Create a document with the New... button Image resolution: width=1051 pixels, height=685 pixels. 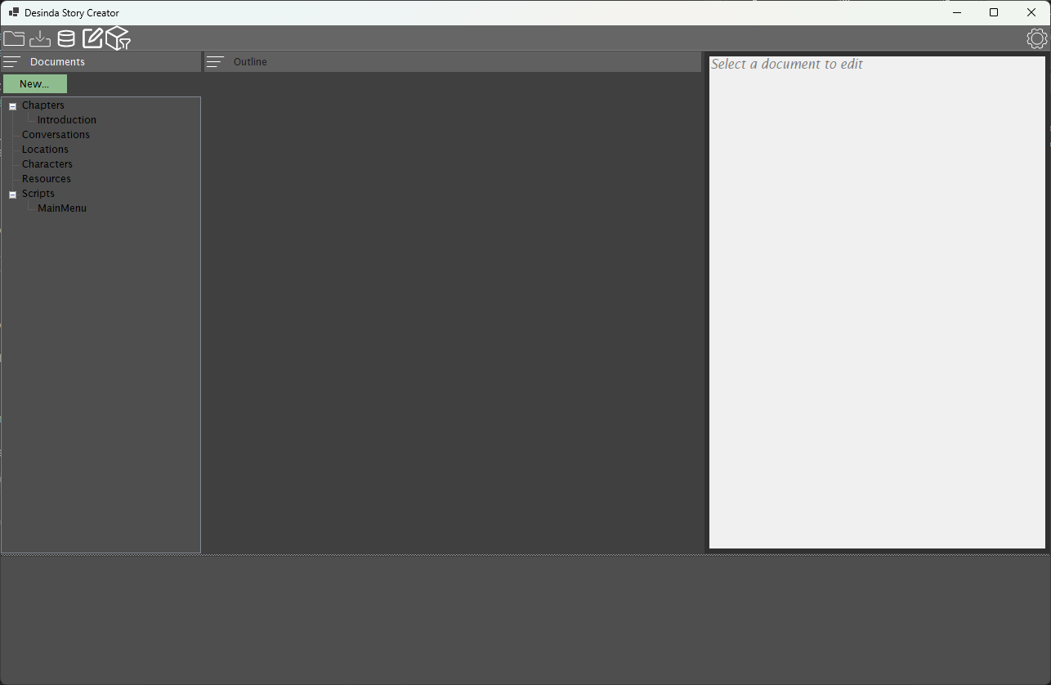tap(34, 84)
